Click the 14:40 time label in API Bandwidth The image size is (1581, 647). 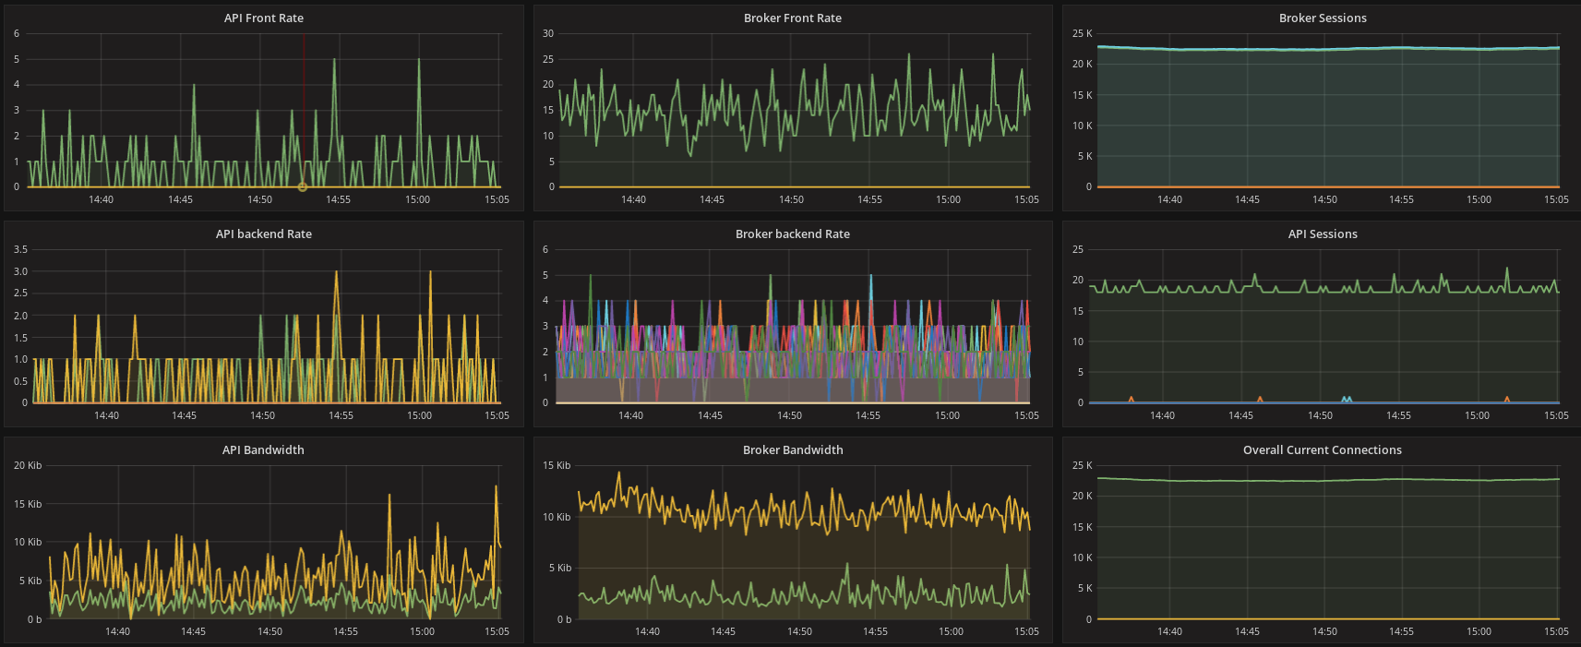coord(117,631)
